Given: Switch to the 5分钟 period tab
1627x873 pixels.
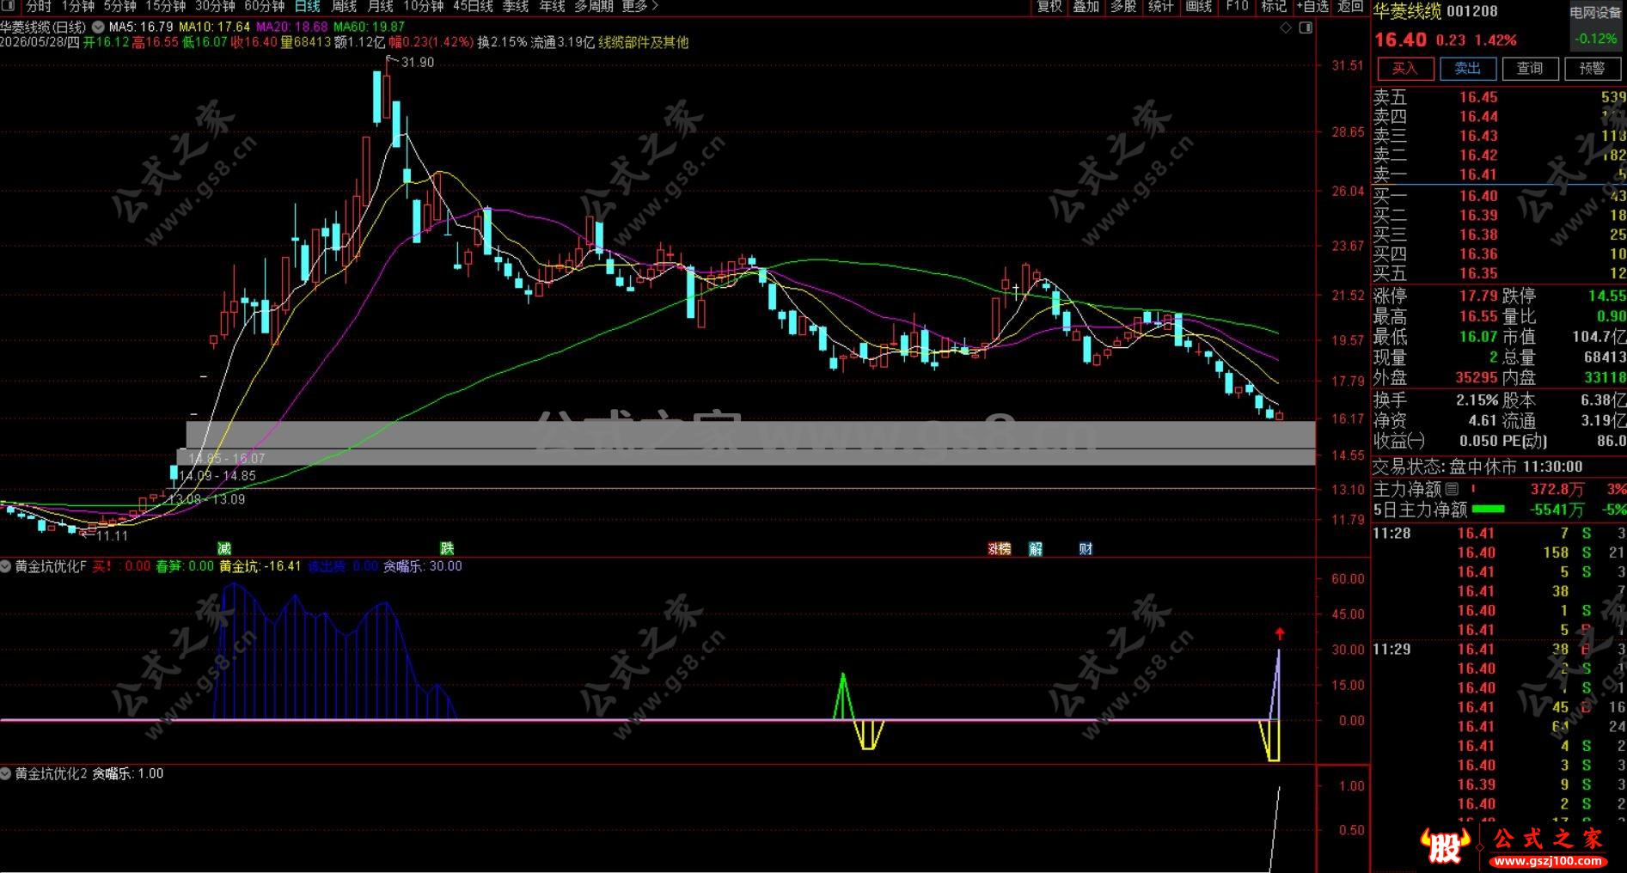Looking at the screenshot, I should pyautogui.click(x=119, y=7).
